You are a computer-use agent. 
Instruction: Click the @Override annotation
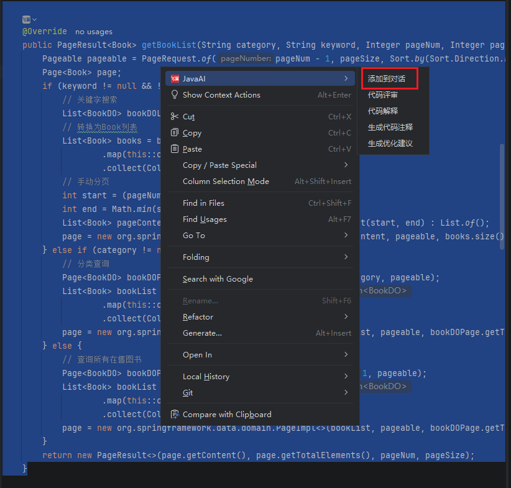[x=45, y=31]
